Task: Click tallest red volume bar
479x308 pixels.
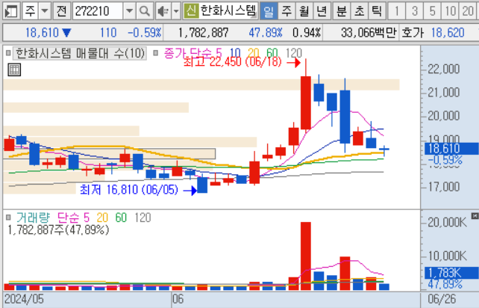Action: pyautogui.click(x=306, y=256)
